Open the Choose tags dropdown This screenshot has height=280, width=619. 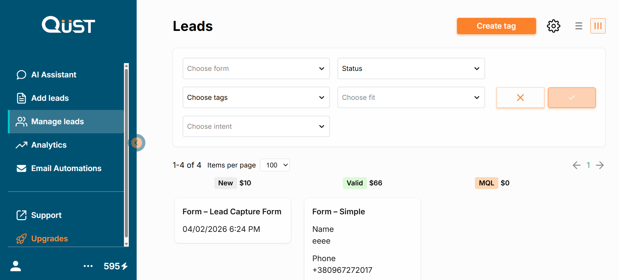pyautogui.click(x=256, y=98)
